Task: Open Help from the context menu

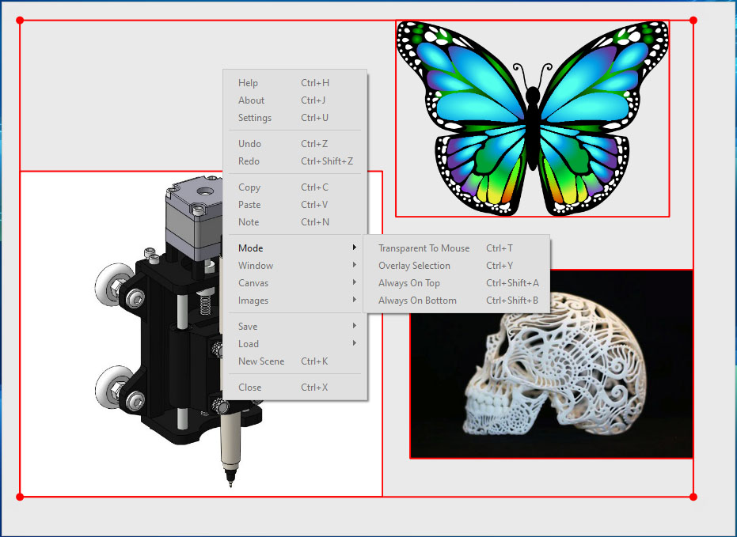Action: pyautogui.click(x=294, y=82)
